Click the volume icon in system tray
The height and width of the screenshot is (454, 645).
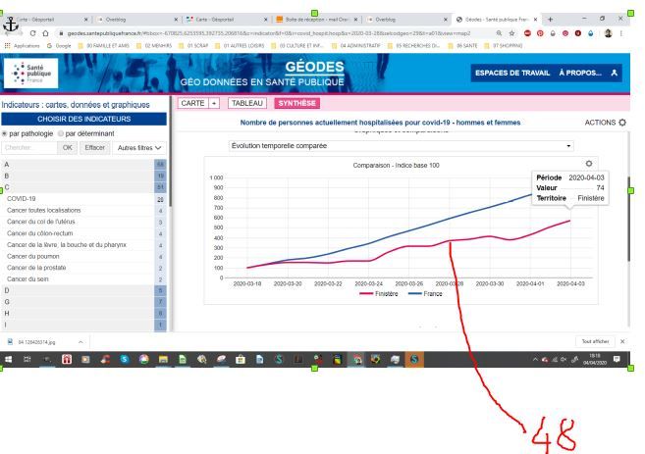564,360
